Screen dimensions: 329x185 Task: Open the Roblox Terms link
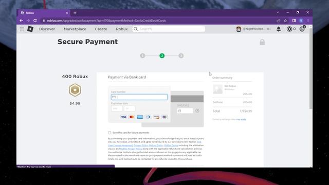pyautogui.click(x=171, y=145)
